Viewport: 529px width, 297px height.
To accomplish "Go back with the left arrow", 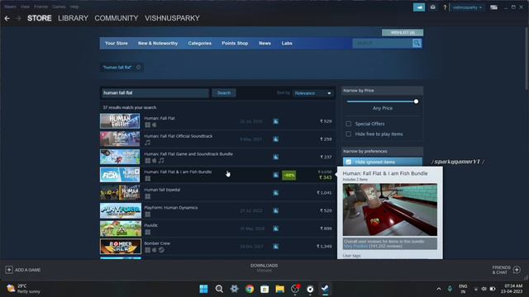I will [7, 18].
